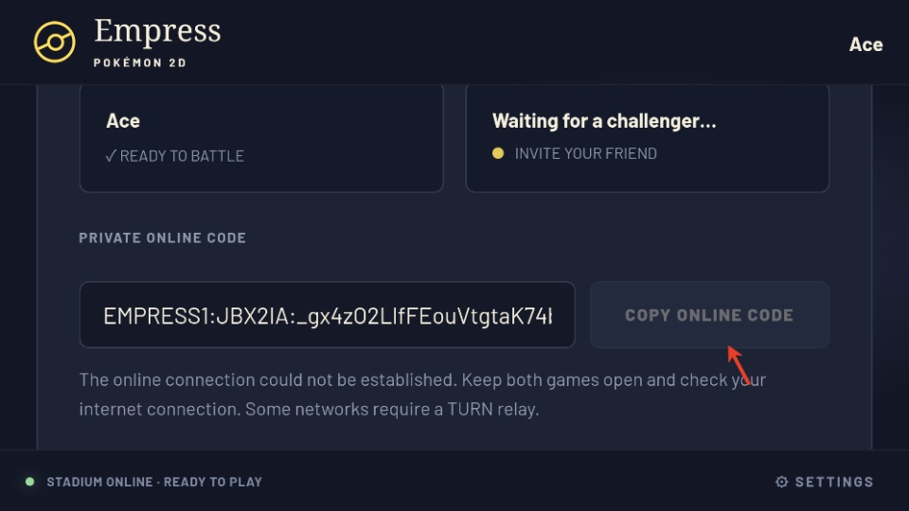Click the READY TO BATTLE status text
909x511 pixels.
[182, 156]
